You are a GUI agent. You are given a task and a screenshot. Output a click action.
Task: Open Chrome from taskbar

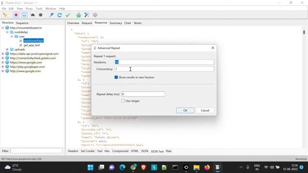coord(133,167)
